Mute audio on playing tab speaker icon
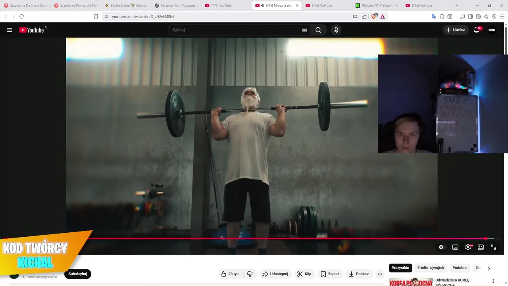 tap(263, 6)
